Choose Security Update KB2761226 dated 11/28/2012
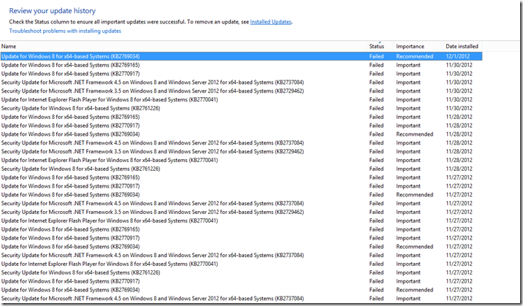The image size is (523, 306). (241, 169)
